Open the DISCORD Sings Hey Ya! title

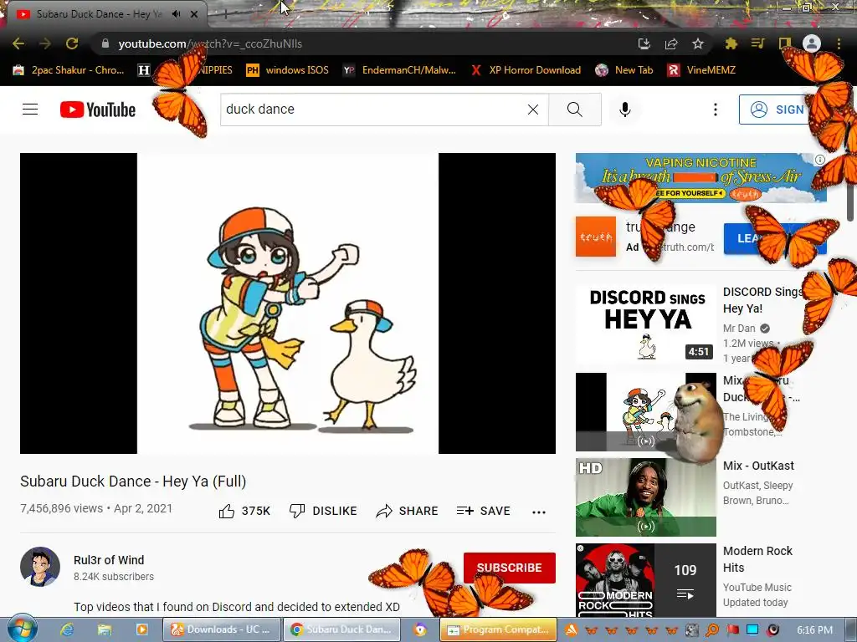(x=762, y=300)
